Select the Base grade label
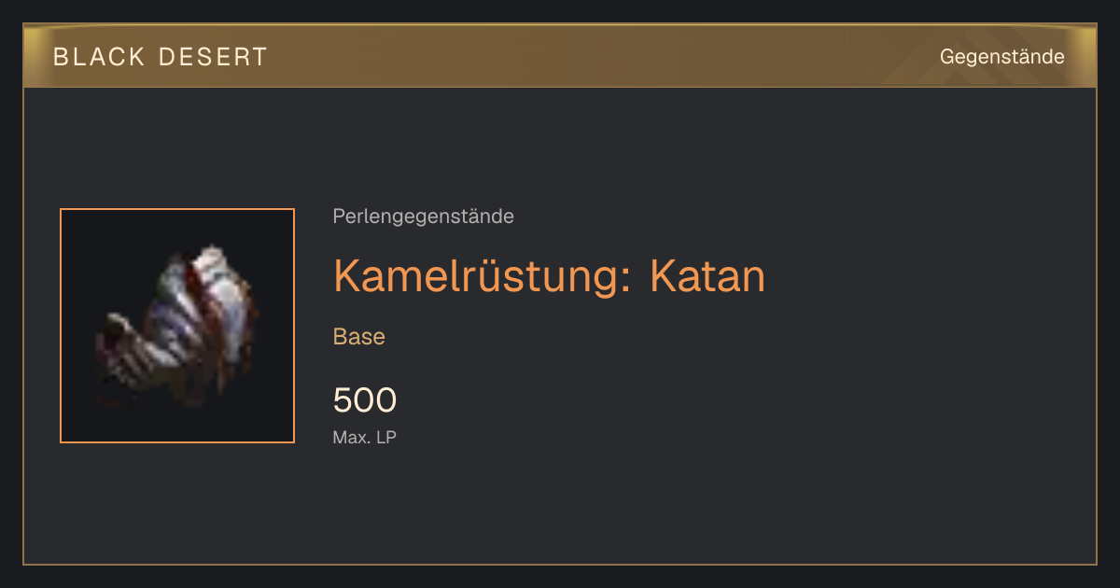 click(x=359, y=337)
